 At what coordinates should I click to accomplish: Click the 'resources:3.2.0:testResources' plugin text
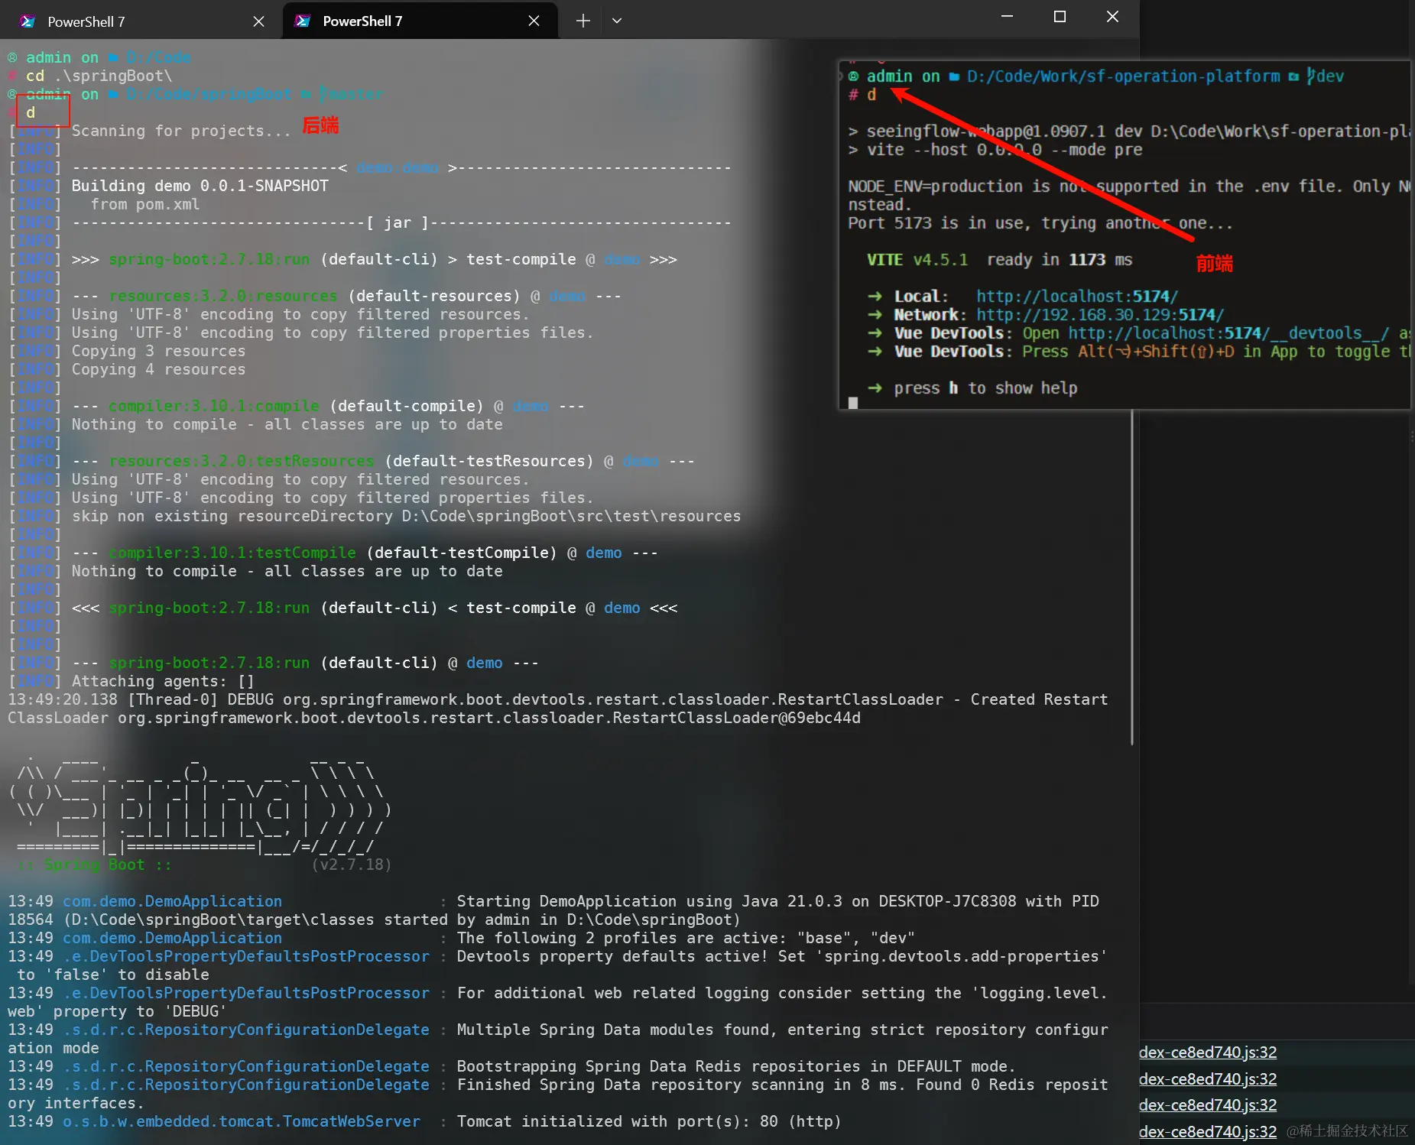(x=242, y=462)
